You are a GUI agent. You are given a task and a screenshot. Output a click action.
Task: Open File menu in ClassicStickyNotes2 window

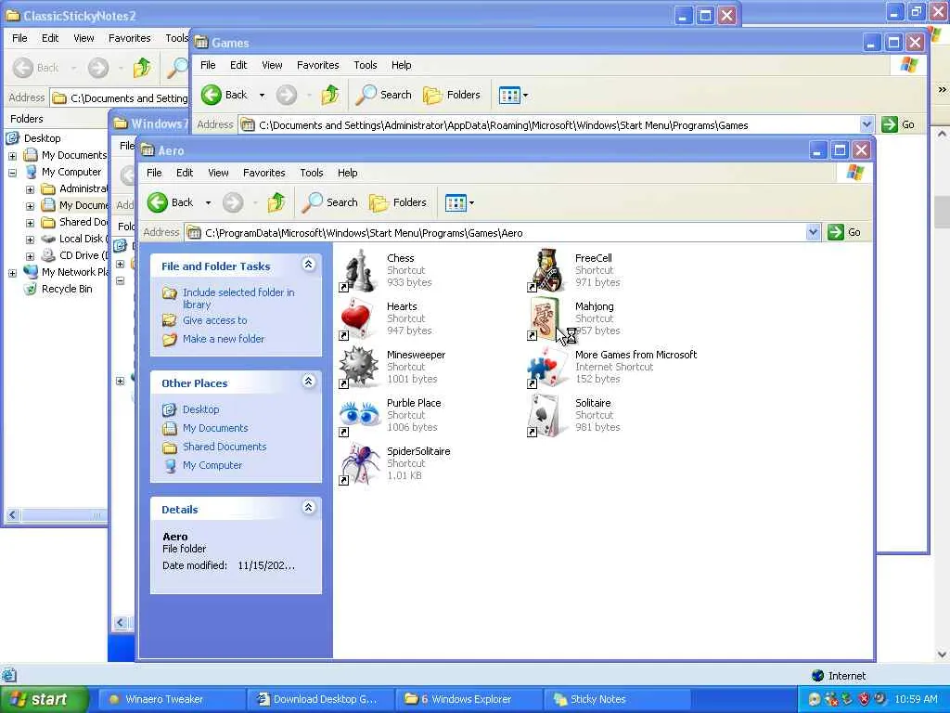(x=19, y=38)
